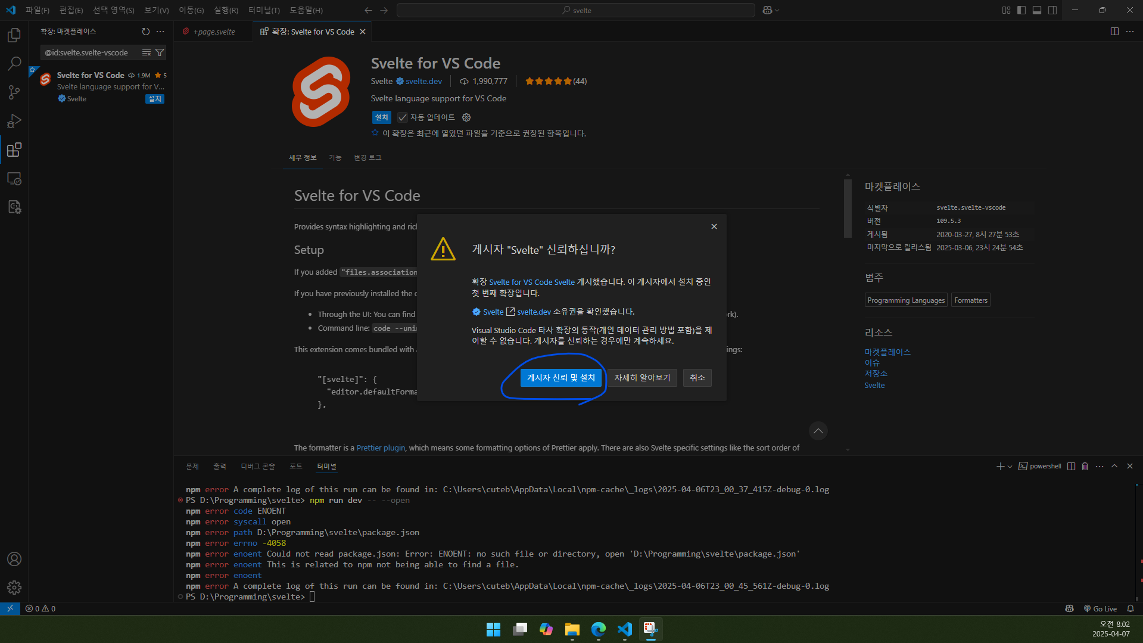Open the Issues resource link 이슈

tap(872, 362)
